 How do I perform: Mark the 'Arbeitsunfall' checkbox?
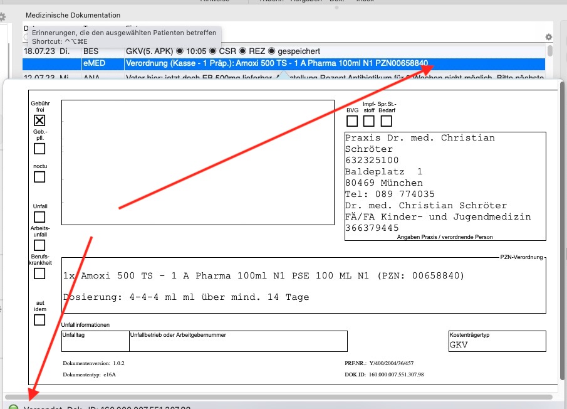(x=39, y=245)
